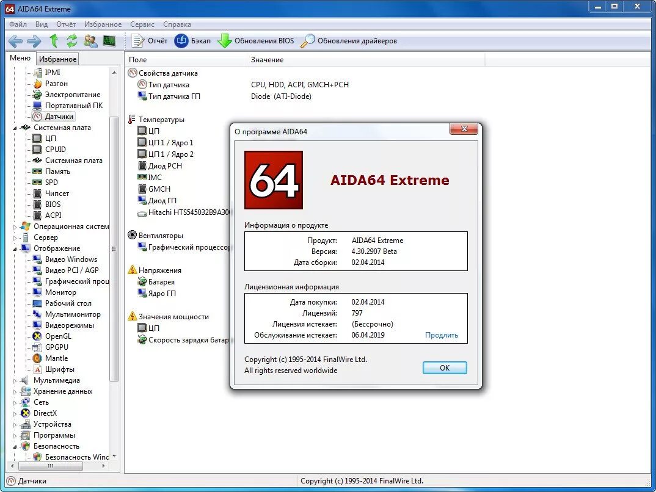Select the Разгон flame icon
This screenshot has width=656, height=492.
pyautogui.click(x=38, y=84)
